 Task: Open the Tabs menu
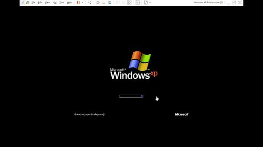[62, 2]
